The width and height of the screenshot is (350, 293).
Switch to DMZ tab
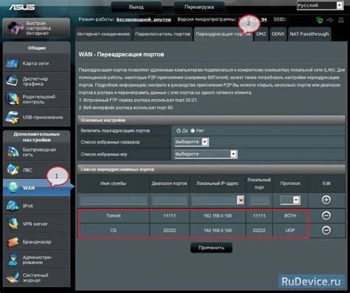261,34
